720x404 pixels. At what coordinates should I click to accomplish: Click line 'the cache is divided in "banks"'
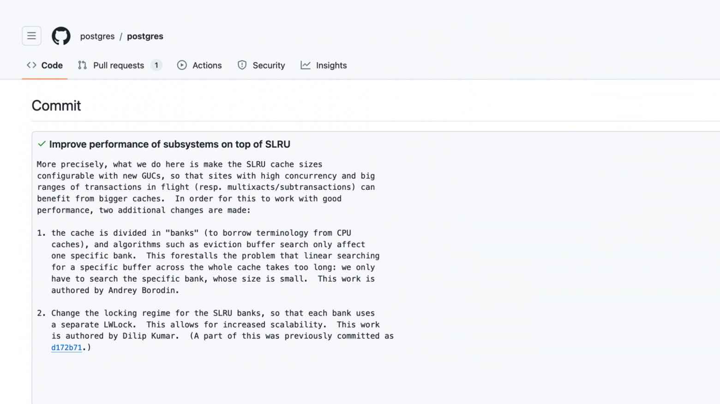pos(201,233)
